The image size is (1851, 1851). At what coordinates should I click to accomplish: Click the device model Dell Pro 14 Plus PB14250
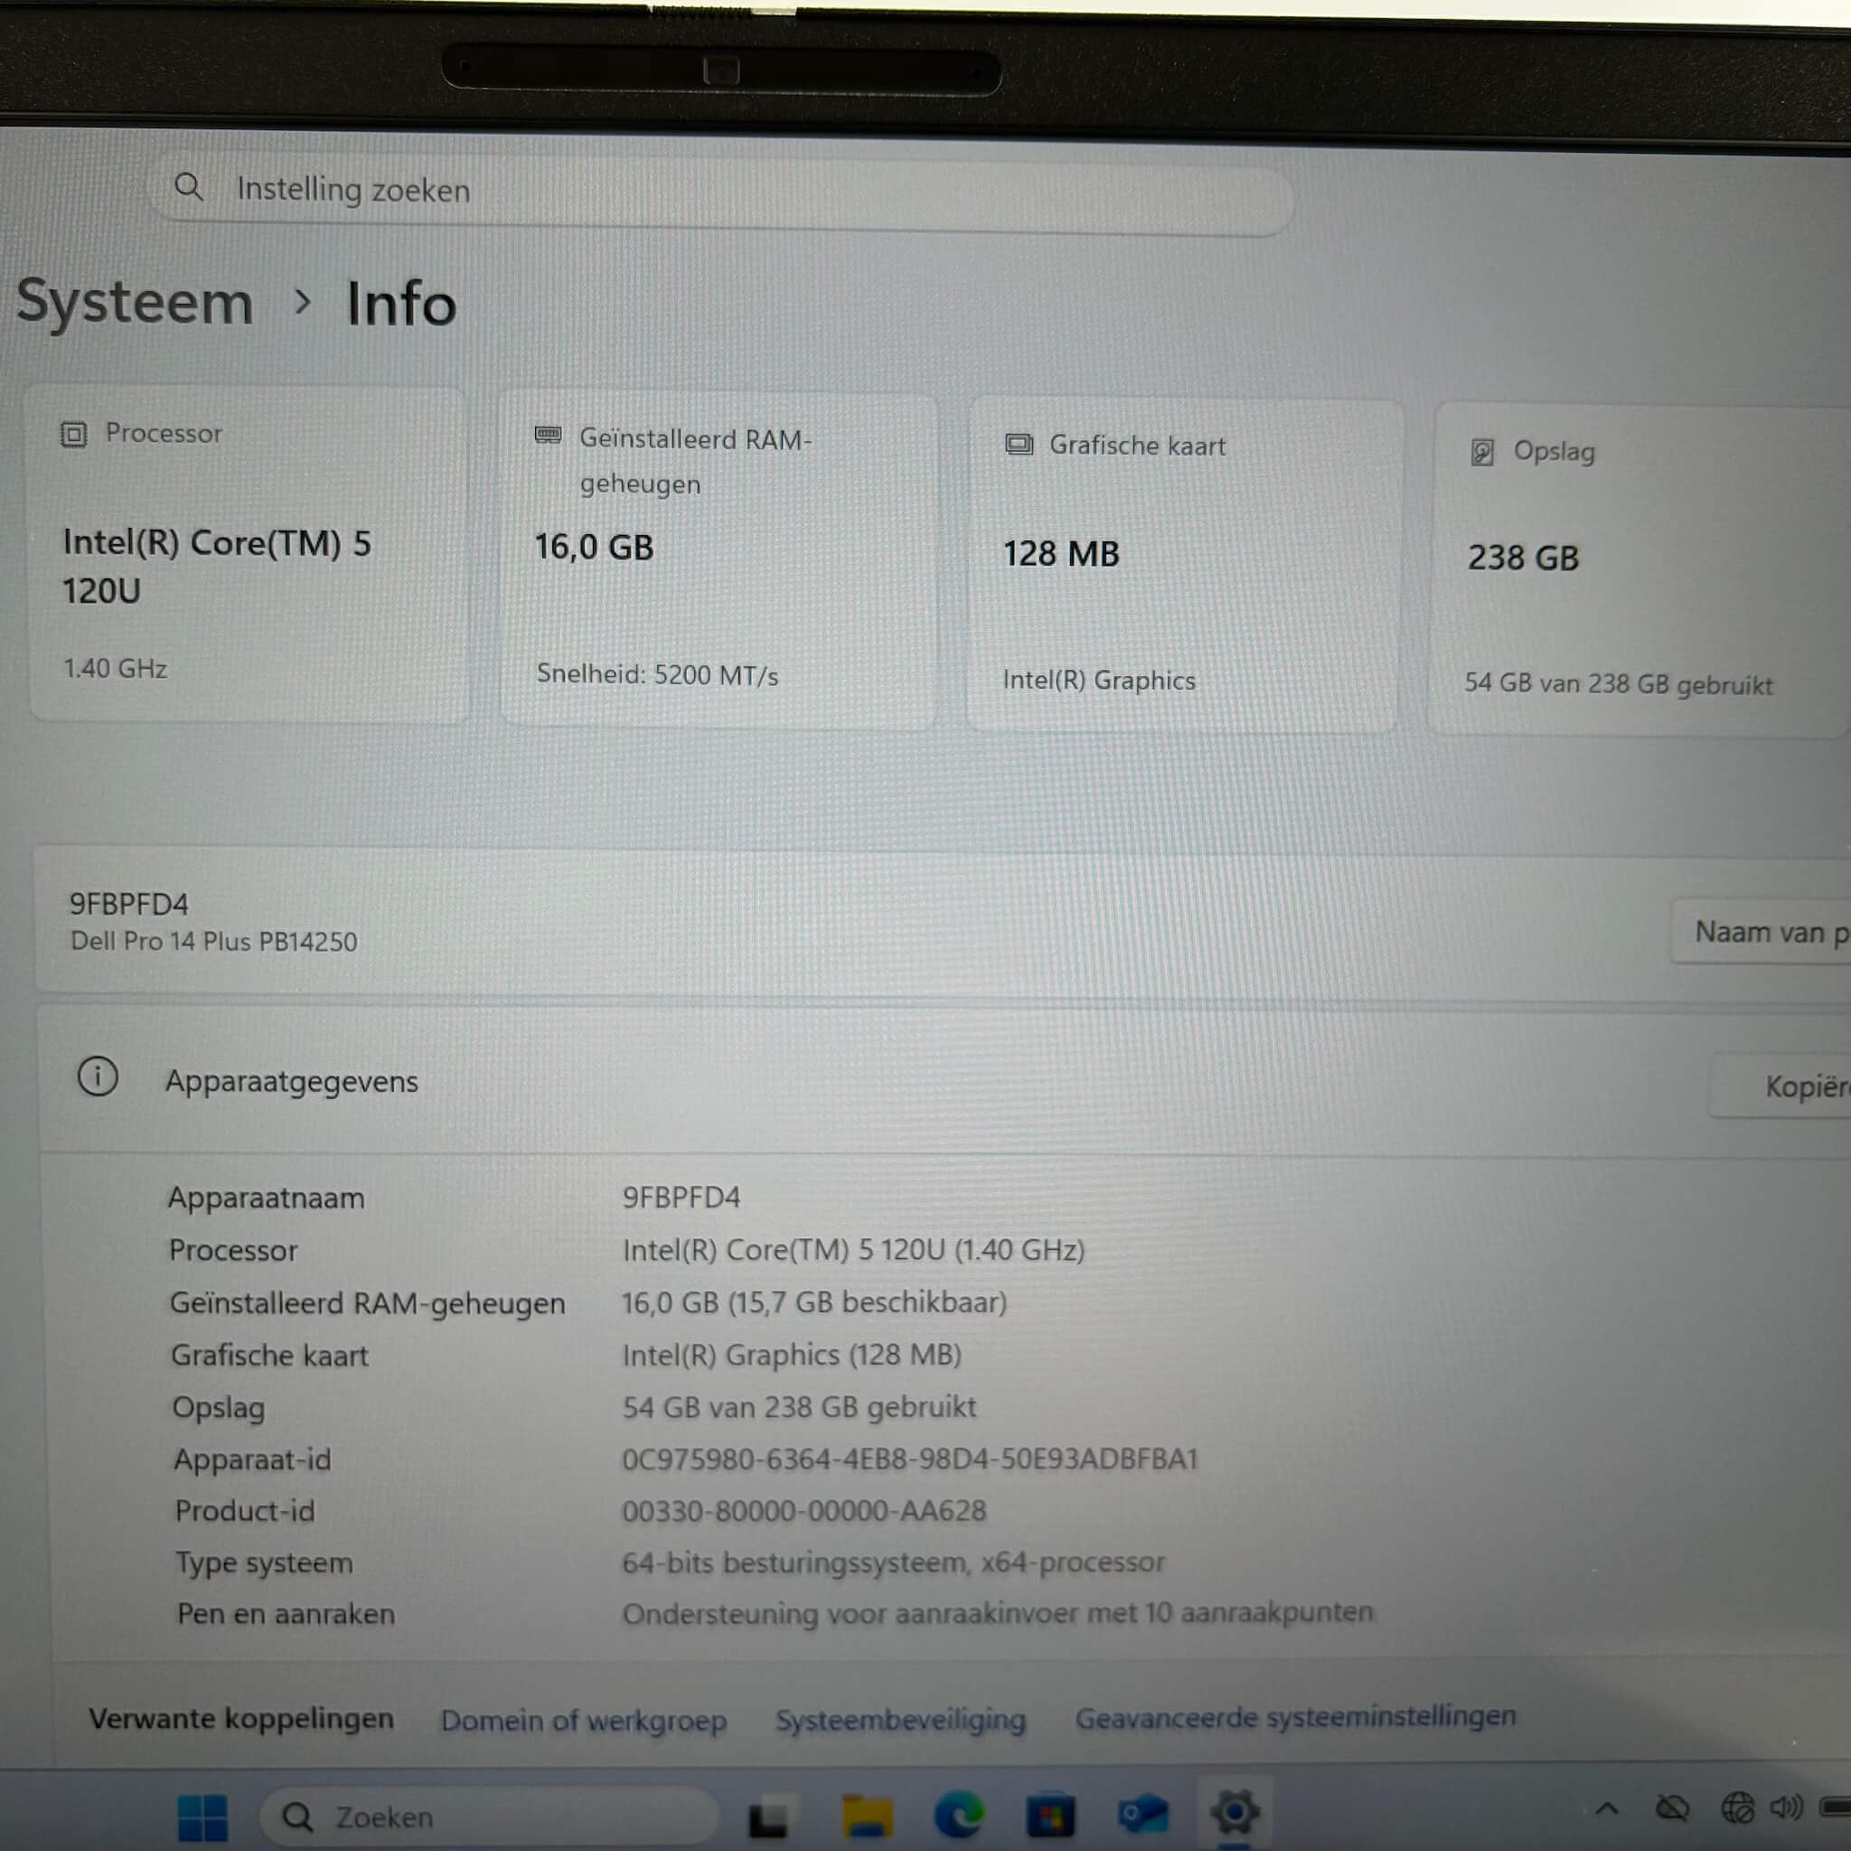pyautogui.click(x=213, y=942)
